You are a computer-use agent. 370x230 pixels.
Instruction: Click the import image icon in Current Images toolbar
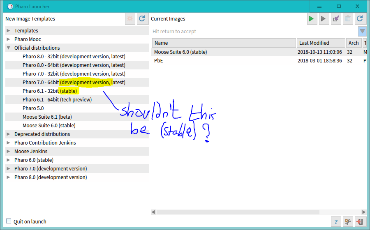pos(336,18)
